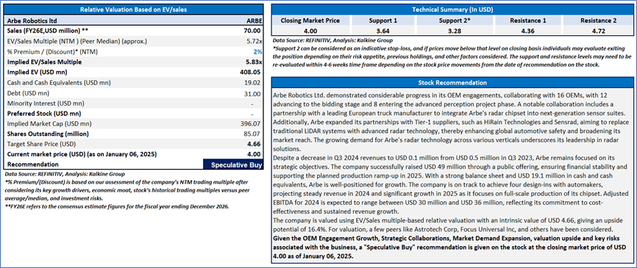Click the Closing Market Price column heading
This screenshot has height=268, width=637.
(x=310, y=21)
